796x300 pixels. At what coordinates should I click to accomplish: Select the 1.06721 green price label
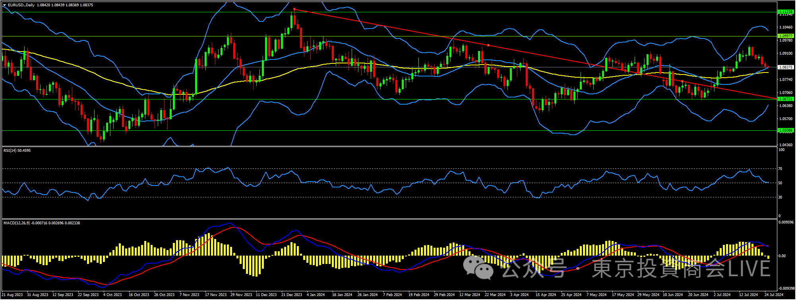pyautogui.click(x=785, y=99)
